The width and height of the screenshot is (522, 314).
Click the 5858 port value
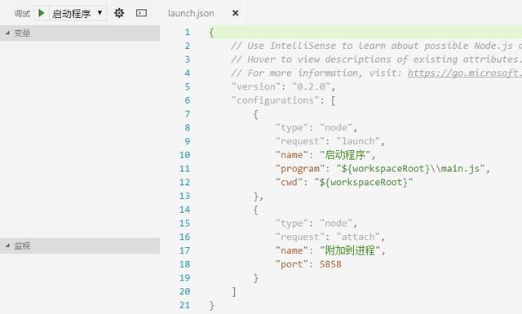[330, 264]
